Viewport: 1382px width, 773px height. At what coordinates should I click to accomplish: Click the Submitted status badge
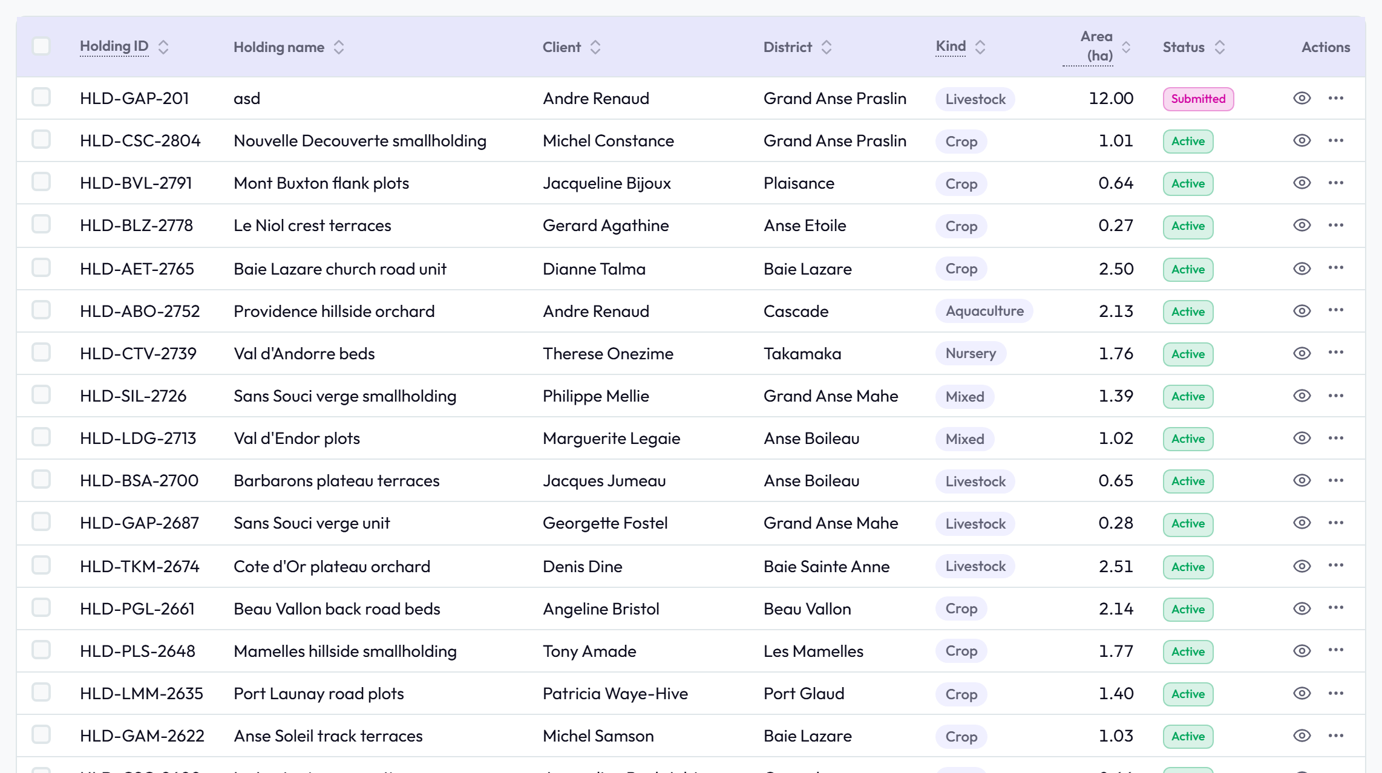[1198, 99]
